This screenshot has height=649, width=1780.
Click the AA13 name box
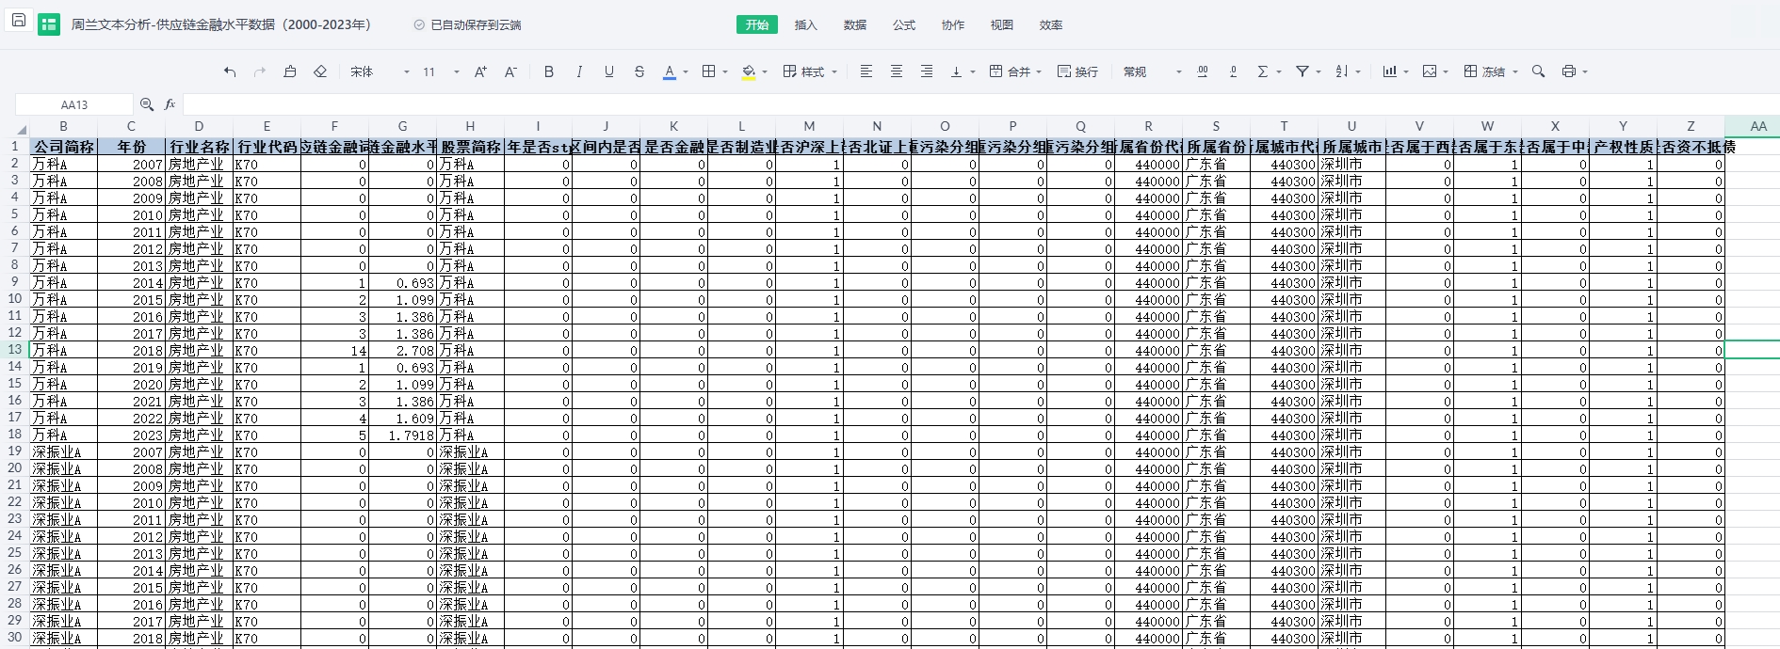click(x=74, y=104)
